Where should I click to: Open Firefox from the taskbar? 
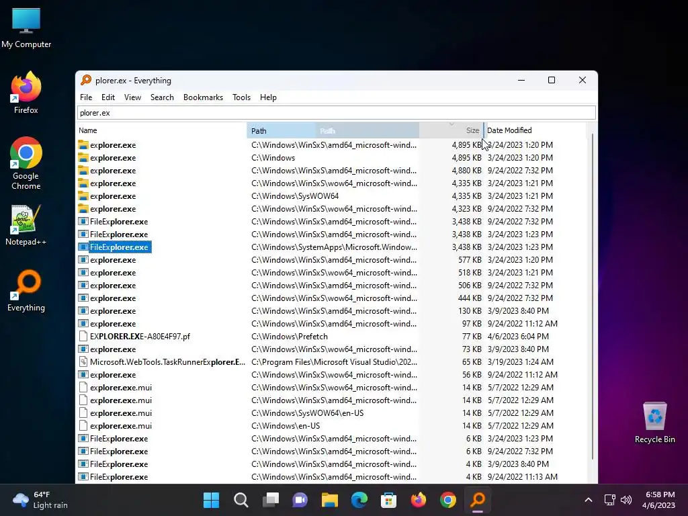pyautogui.click(x=418, y=500)
